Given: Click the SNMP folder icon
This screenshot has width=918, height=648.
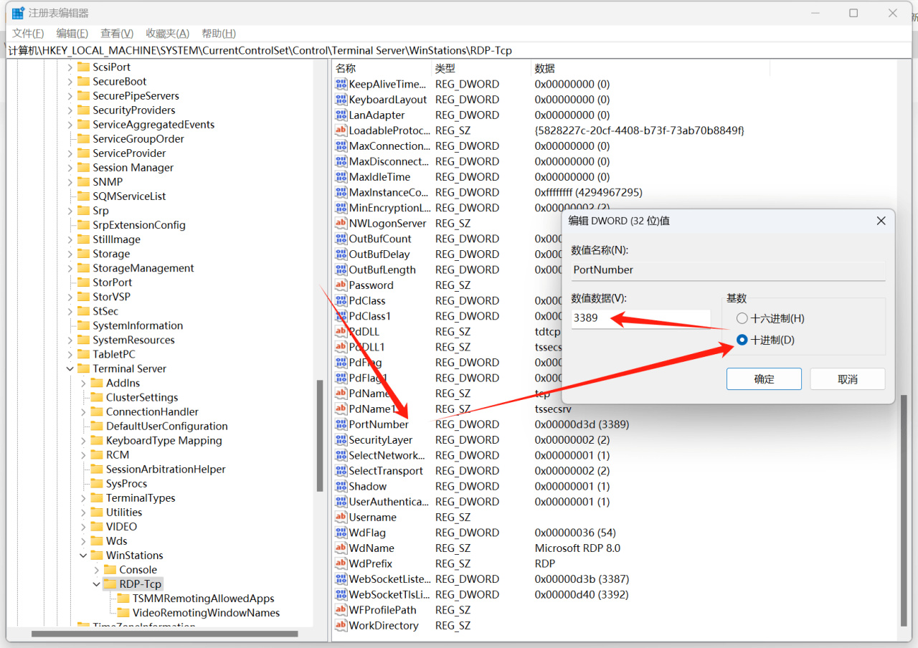Looking at the screenshot, I should [x=83, y=181].
